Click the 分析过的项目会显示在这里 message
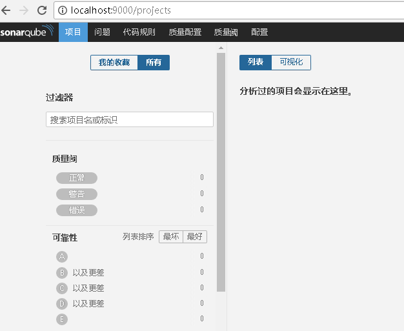This screenshot has width=404, height=331. click(x=296, y=91)
